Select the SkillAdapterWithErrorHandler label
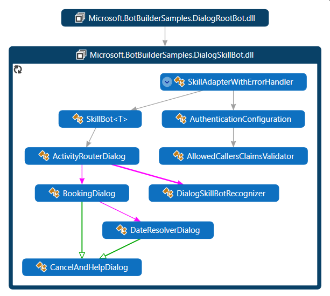 click(240, 82)
